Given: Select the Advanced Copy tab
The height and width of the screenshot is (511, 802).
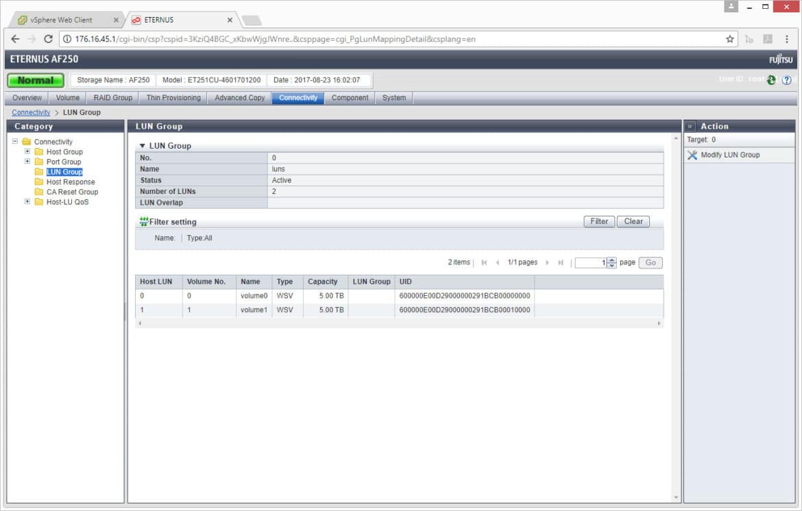Looking at the screenshot, I should [240, 97].
